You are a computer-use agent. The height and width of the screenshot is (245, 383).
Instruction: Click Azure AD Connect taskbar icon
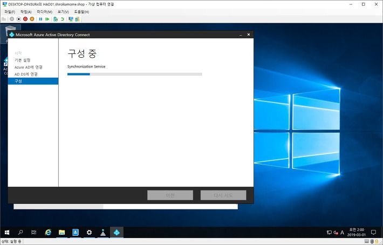pyautogui.click(x=117, y=232)
